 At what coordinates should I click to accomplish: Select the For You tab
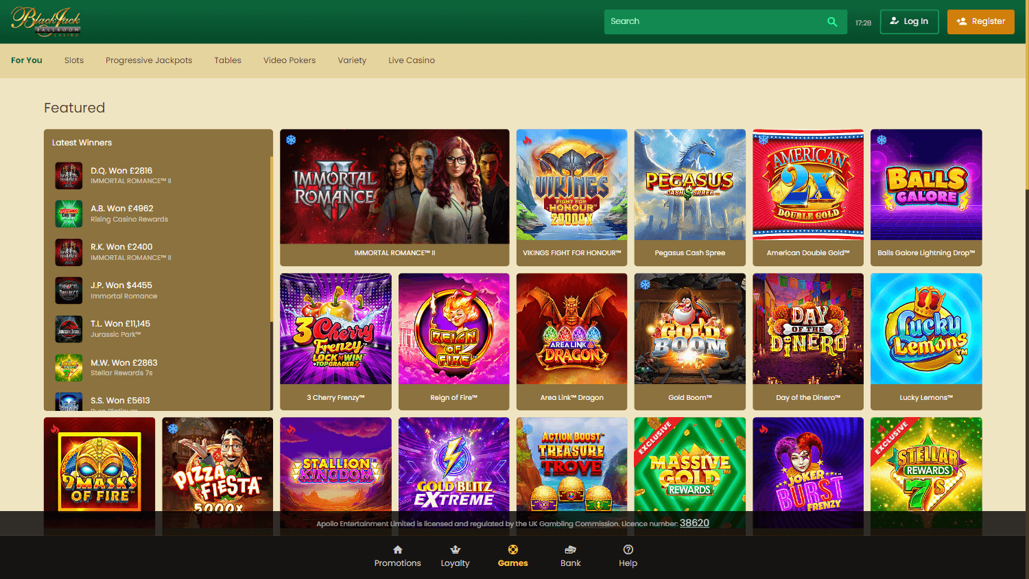coord(27,60)
